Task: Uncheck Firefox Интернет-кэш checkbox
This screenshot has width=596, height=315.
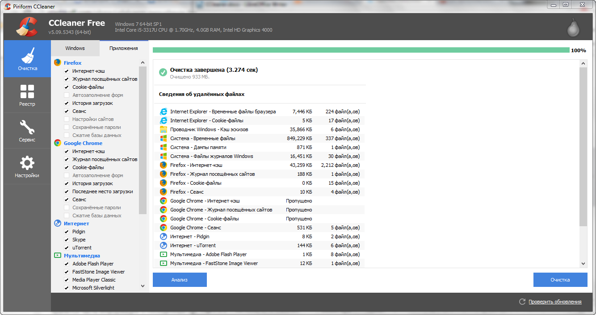Action: click(67, 71)
